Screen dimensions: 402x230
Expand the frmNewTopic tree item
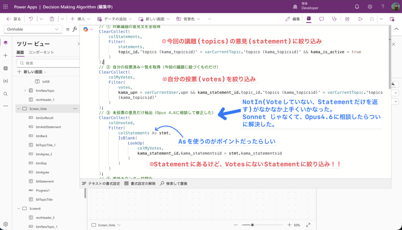coord(26,90)
